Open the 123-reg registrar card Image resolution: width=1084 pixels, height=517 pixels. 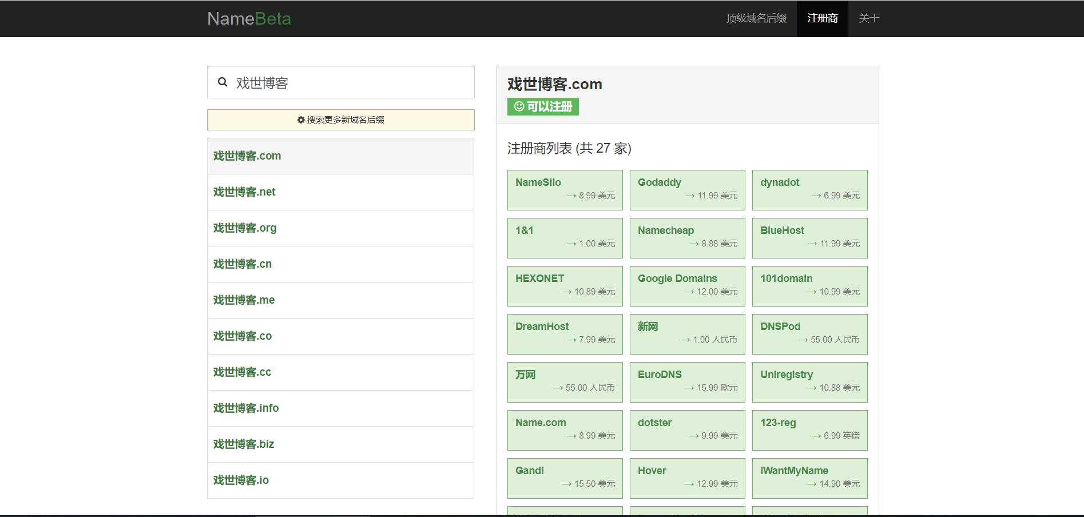click(810, 430)
